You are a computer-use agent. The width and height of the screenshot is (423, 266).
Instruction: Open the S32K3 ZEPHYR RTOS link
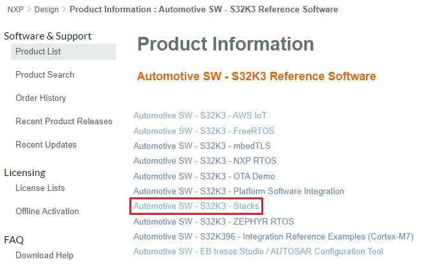pyautogui.click(x=210, y=221)
